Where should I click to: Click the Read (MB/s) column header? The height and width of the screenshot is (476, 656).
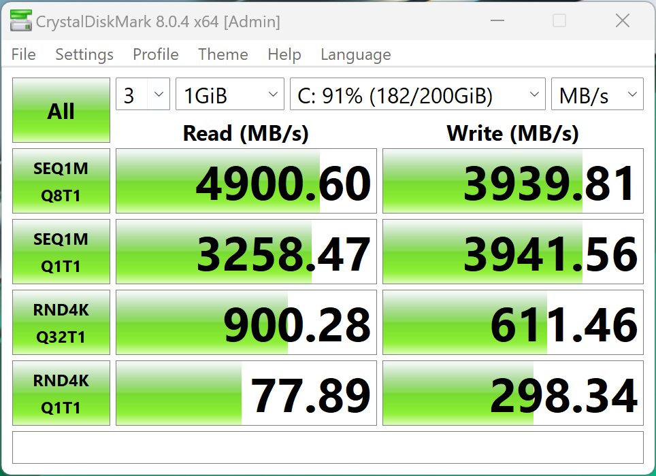[246, 134]
